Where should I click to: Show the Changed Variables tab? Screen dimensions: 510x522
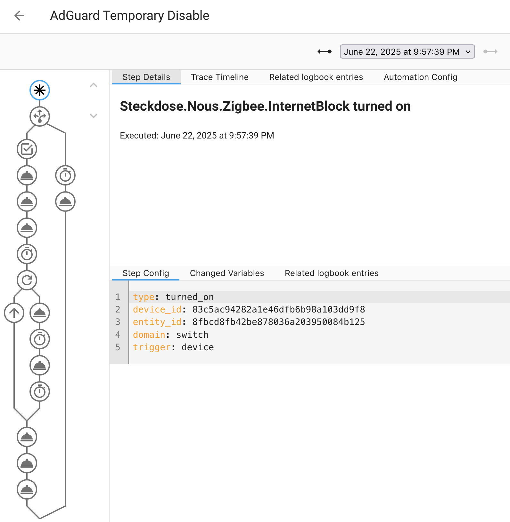227,273
